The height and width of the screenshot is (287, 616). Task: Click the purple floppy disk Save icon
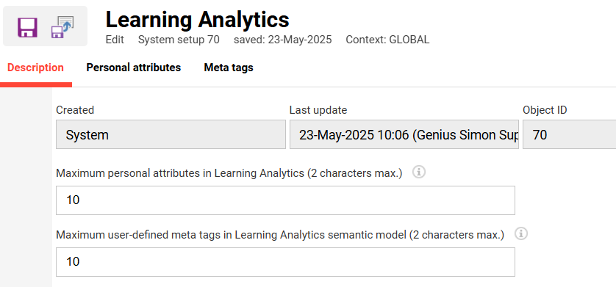pos(27,27)
